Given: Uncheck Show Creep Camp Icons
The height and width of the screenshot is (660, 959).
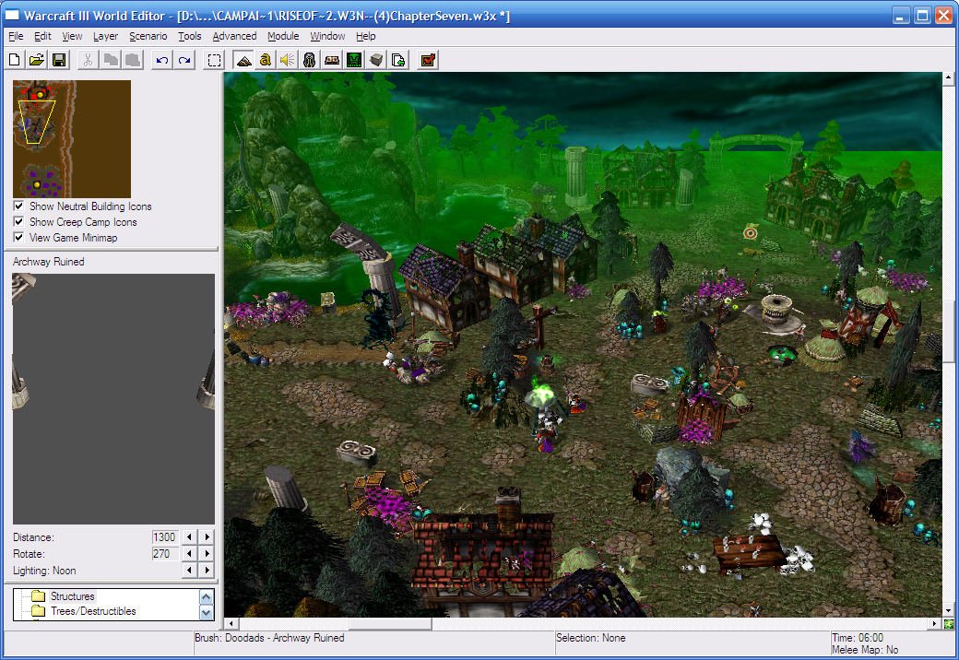Looking at the screenshot, I should (x=19, y=222).
